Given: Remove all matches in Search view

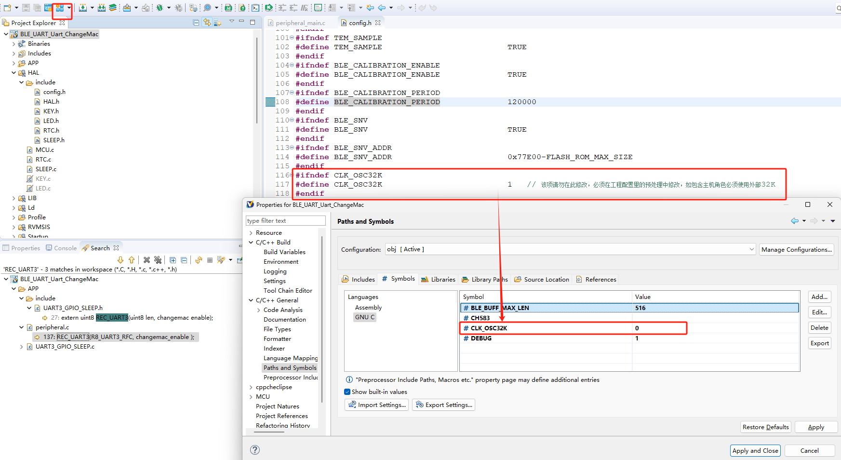Looking at the screenshot, I should pyautogui.click(x=158, y=260).
